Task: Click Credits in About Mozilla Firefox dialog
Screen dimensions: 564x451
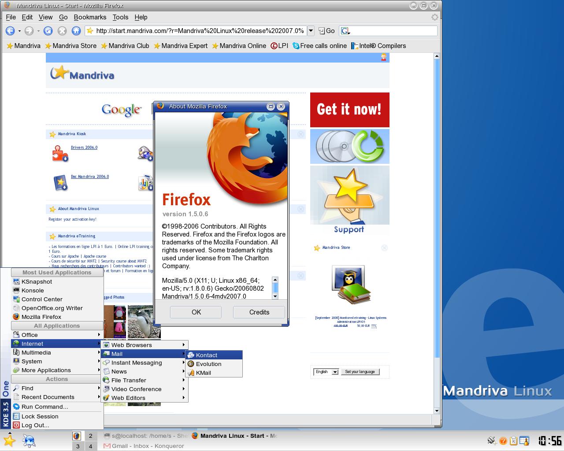Action: click(259, 312)
